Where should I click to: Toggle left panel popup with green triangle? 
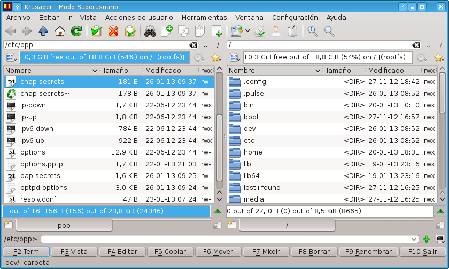(x=218, y=211)
